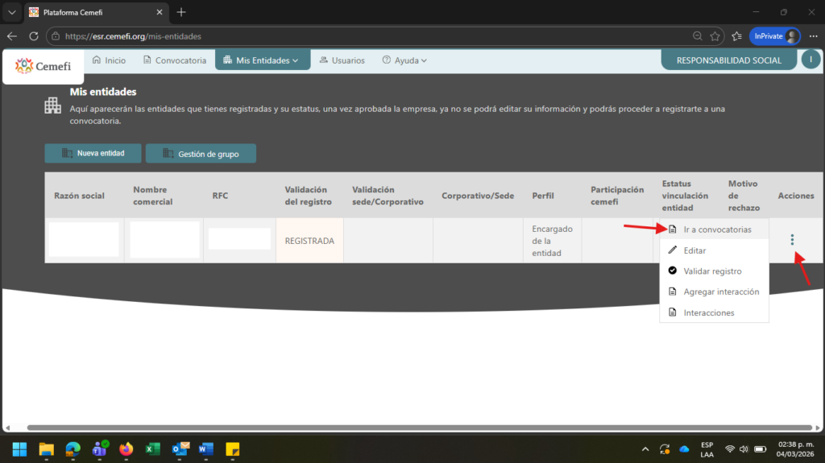The width and height of the screenshot is (825, 463).
Task: Choose Agregar interacción from the menu
Action: (x=720, y=291)
